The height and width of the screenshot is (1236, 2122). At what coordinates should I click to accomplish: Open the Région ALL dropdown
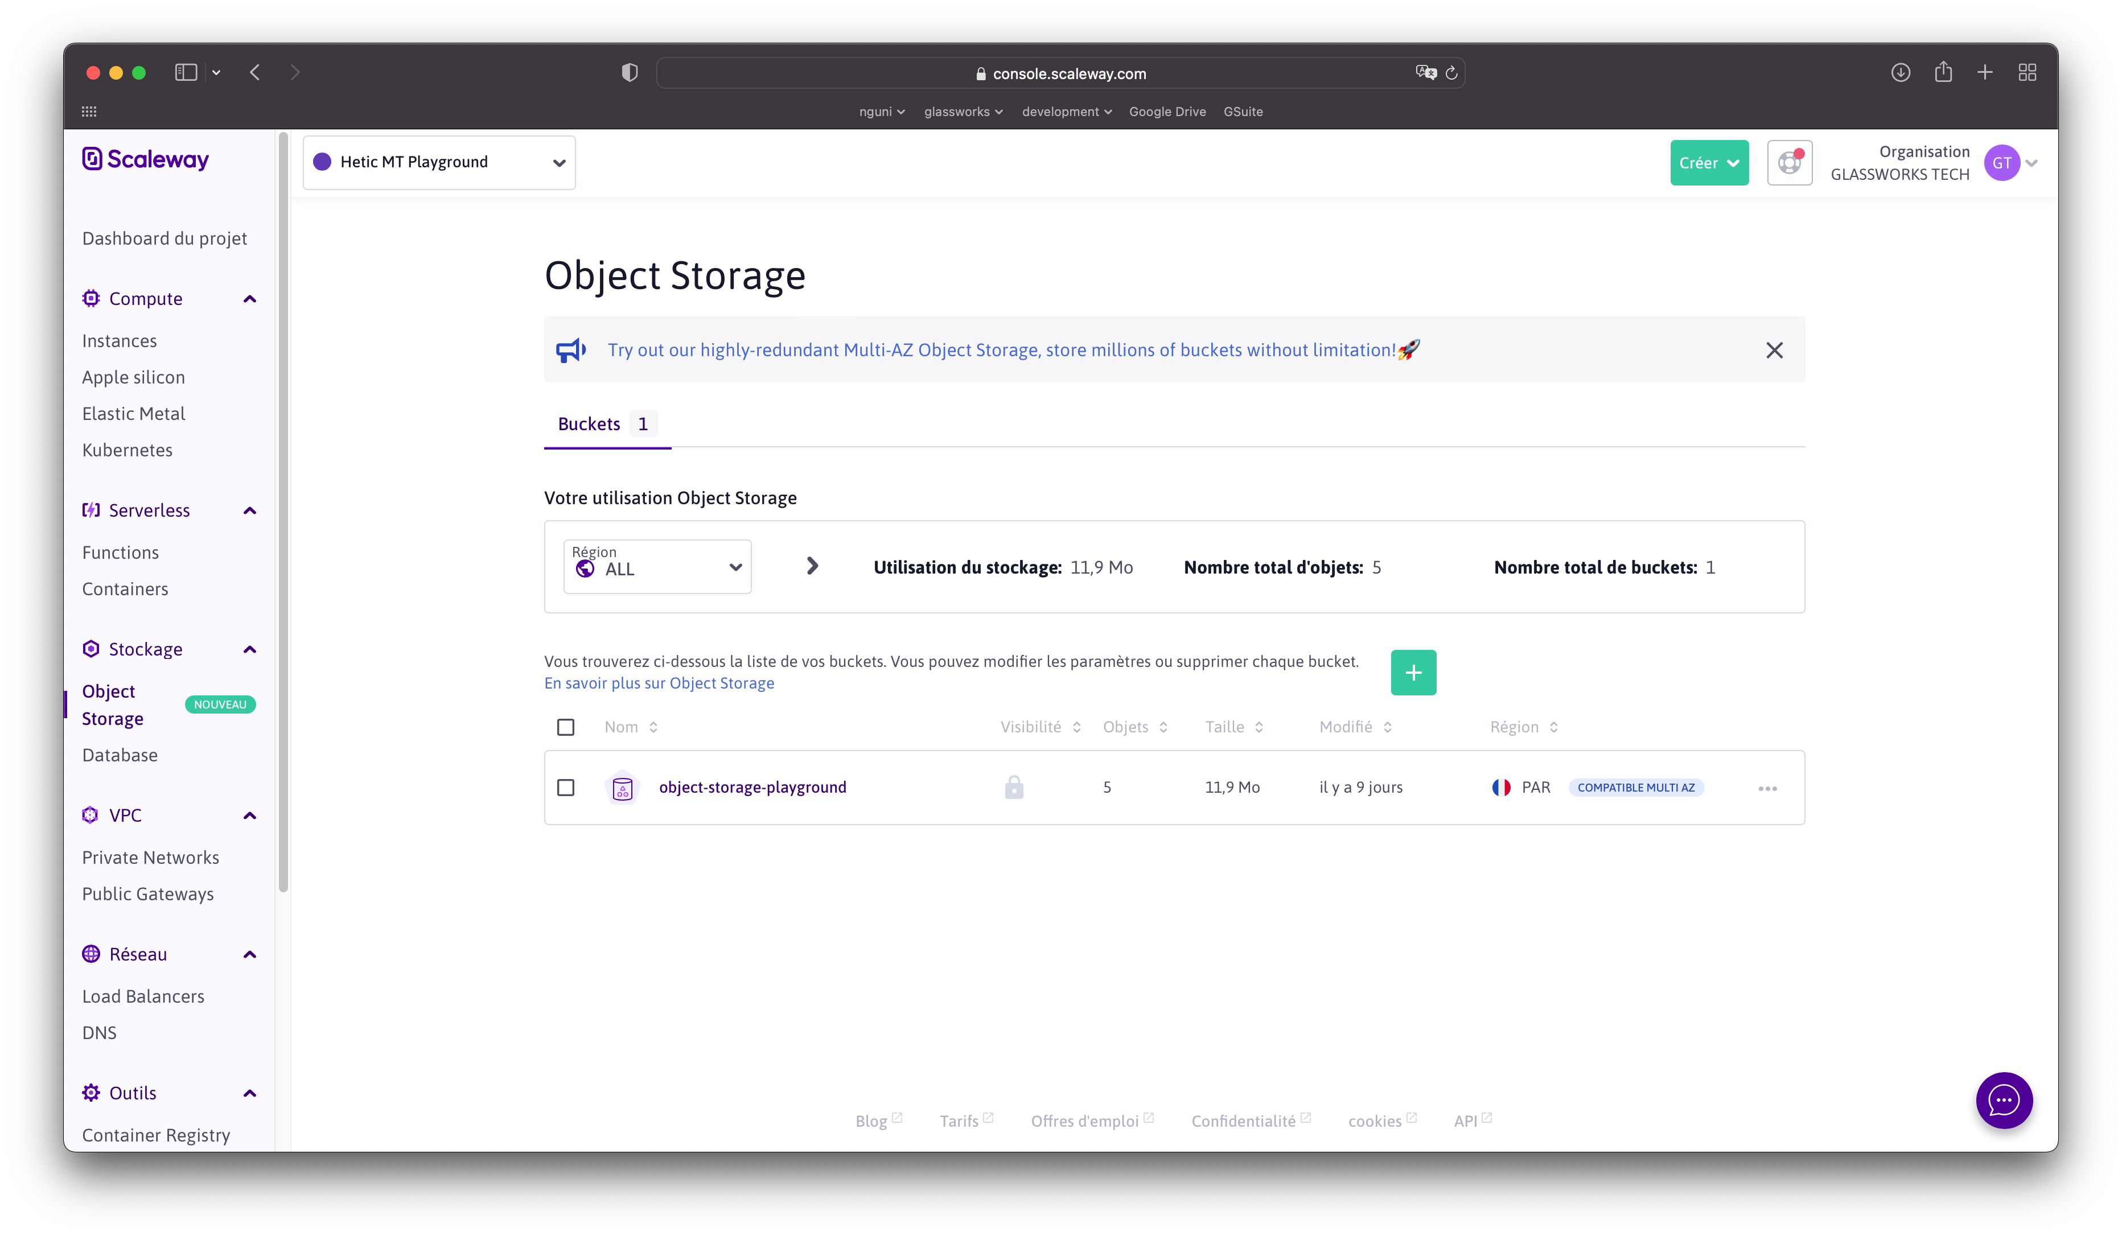click(x=657, y=566)
